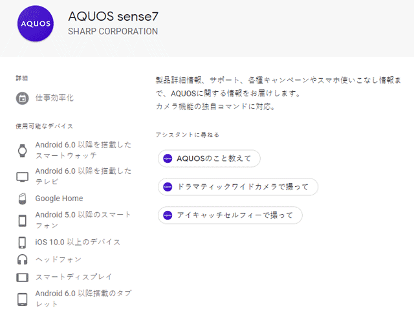Click the smartwatch device icon

pos(23,151)
